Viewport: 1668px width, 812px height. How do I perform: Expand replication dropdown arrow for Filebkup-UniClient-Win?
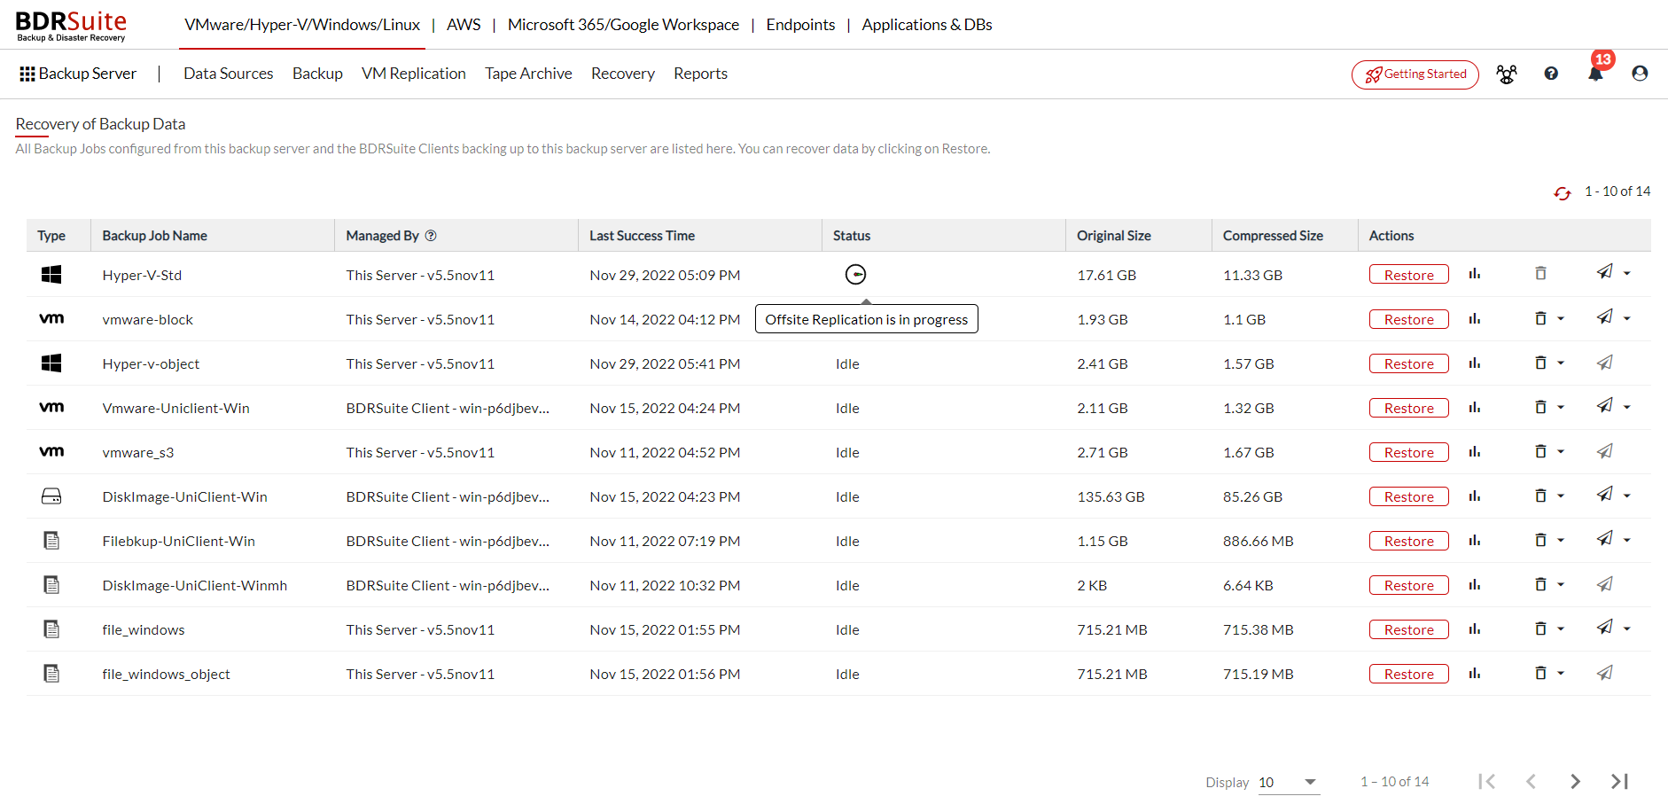[x=1627, y=540]
